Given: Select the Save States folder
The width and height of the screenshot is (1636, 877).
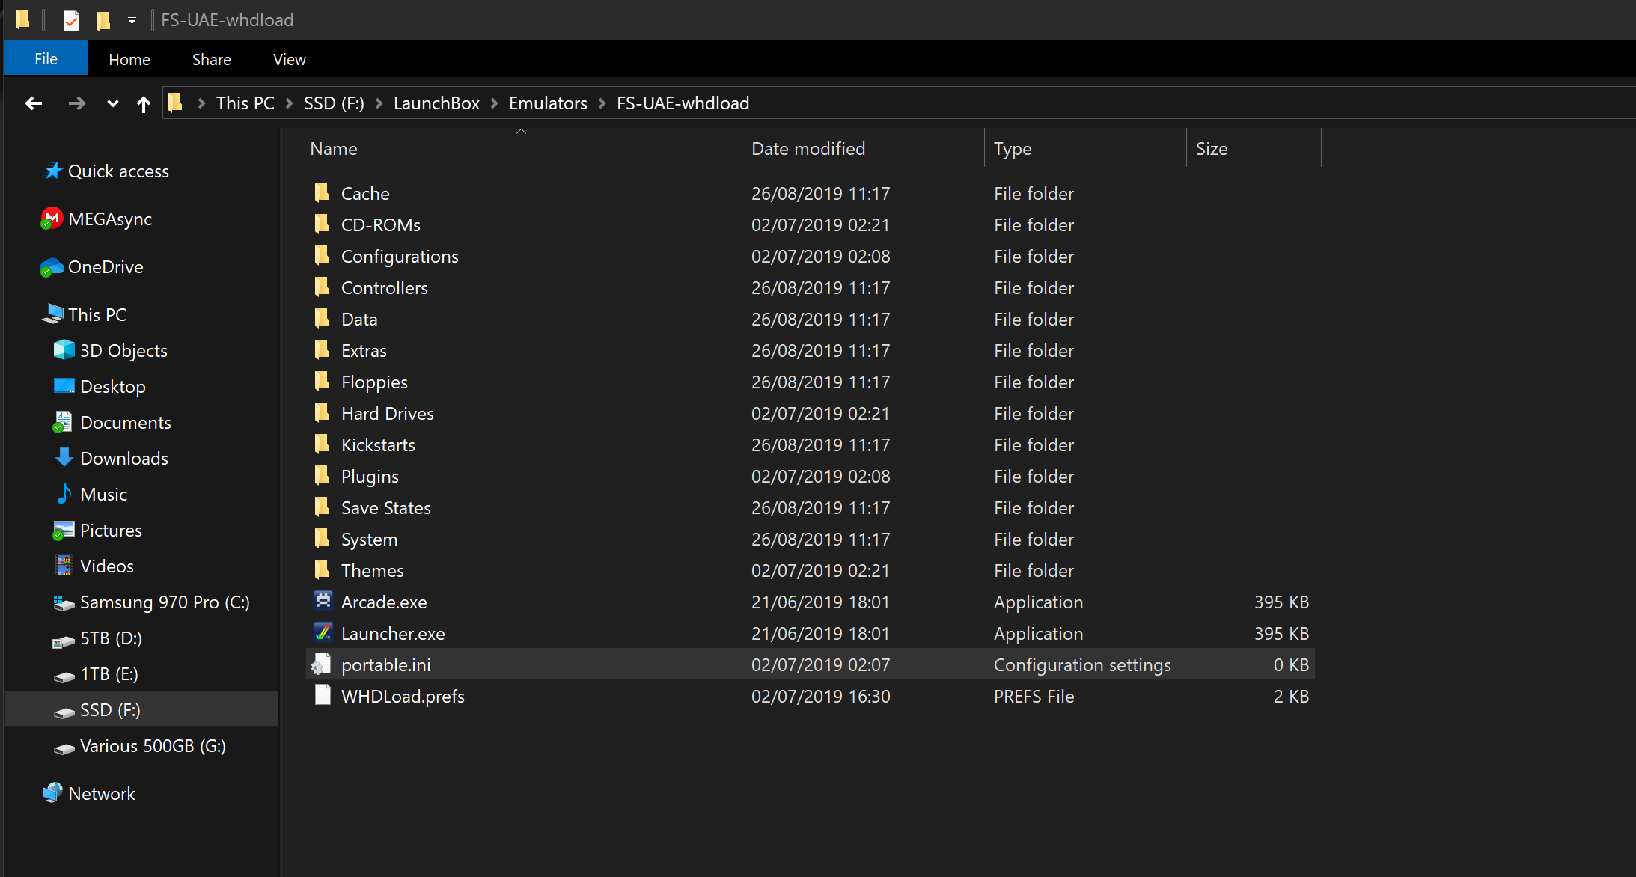Looking at the screenshot, I should (385, 507).
